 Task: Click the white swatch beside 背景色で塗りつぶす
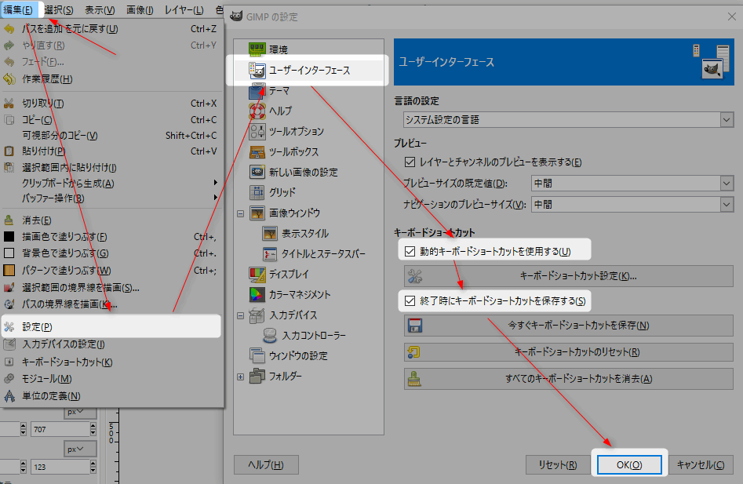9,253
